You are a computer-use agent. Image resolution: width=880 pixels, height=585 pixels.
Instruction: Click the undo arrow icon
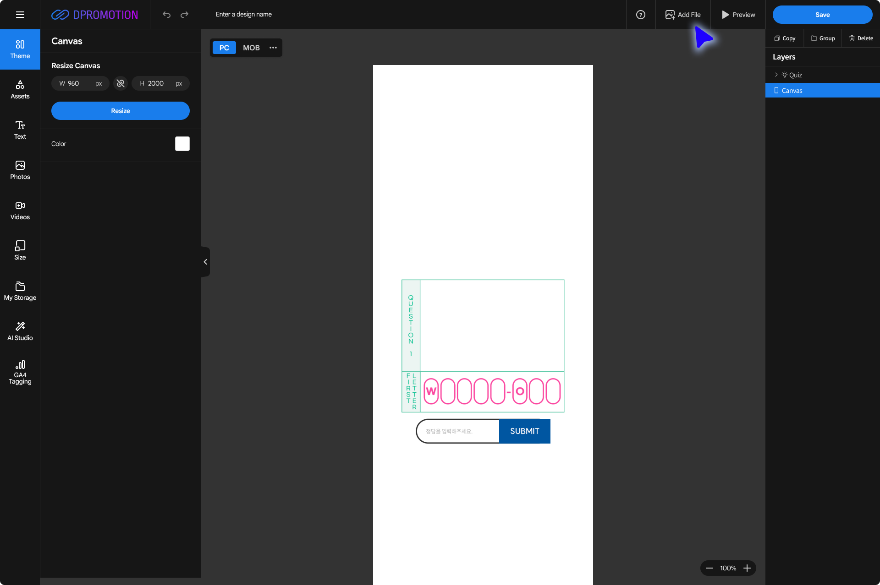166,15
